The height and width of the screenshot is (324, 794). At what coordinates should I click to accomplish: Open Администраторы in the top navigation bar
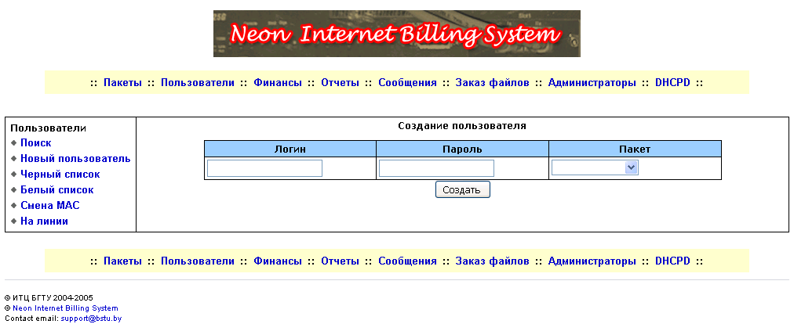[x=592, y=83]
